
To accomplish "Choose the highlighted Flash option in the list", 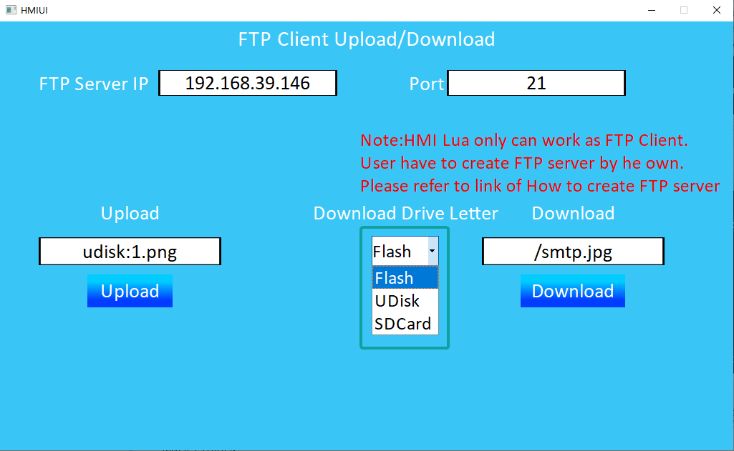I will tap(405, 278).
